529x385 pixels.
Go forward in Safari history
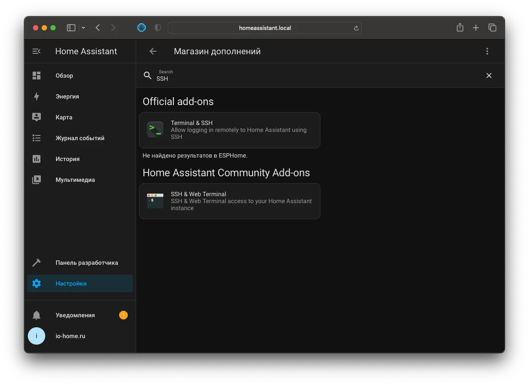(x=113, y=28)
